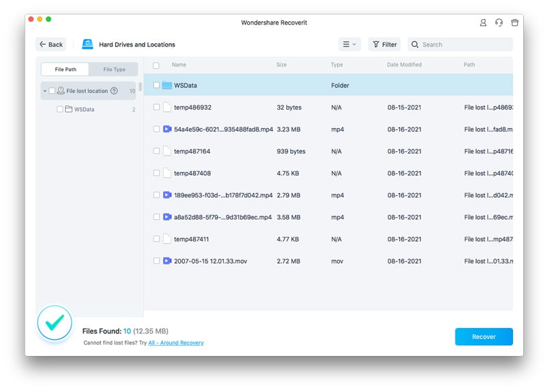Screen dimensions: 548x391
Task: Switch to the File Path tab
Action: [x=65, y=69]
